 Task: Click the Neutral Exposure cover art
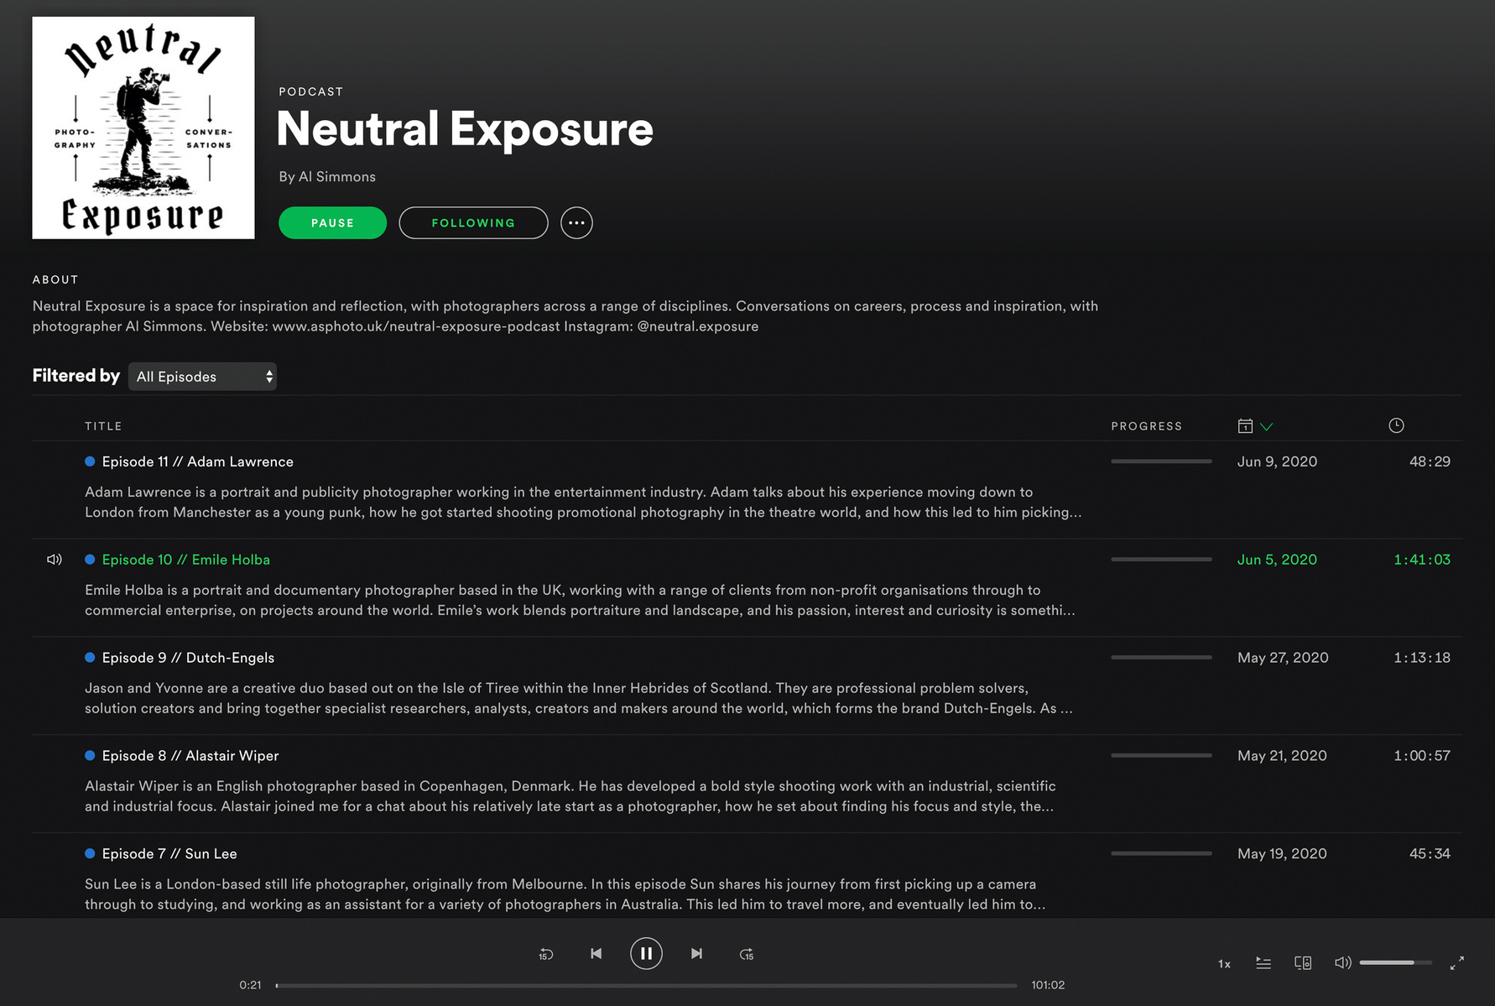(143, 128)
